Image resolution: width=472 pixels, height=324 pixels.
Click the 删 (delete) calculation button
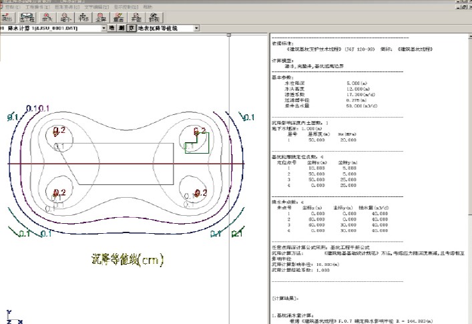pyautogui.click(x=122, y=28)
